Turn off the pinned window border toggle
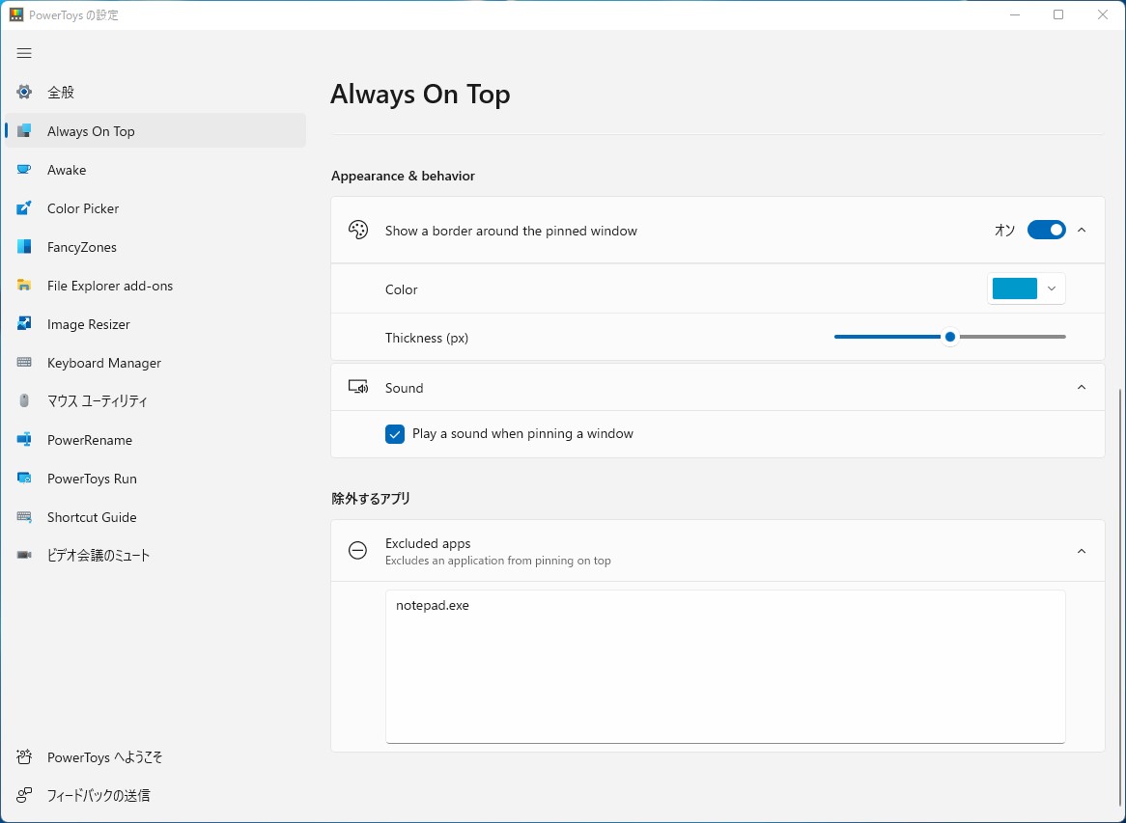The height and width of the screenshot is (823, 1126). click(1046, 230)
